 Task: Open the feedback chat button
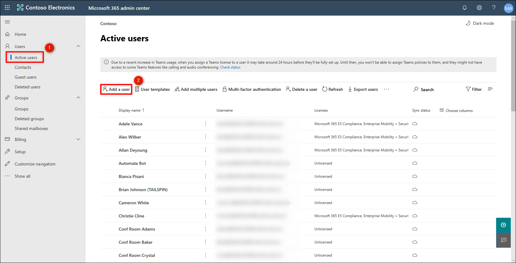tap(503, 240)
